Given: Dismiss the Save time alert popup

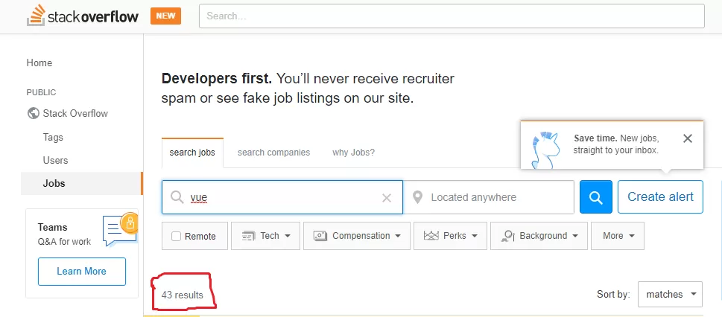Looking at the screenshot, I should tap(688, 138).
